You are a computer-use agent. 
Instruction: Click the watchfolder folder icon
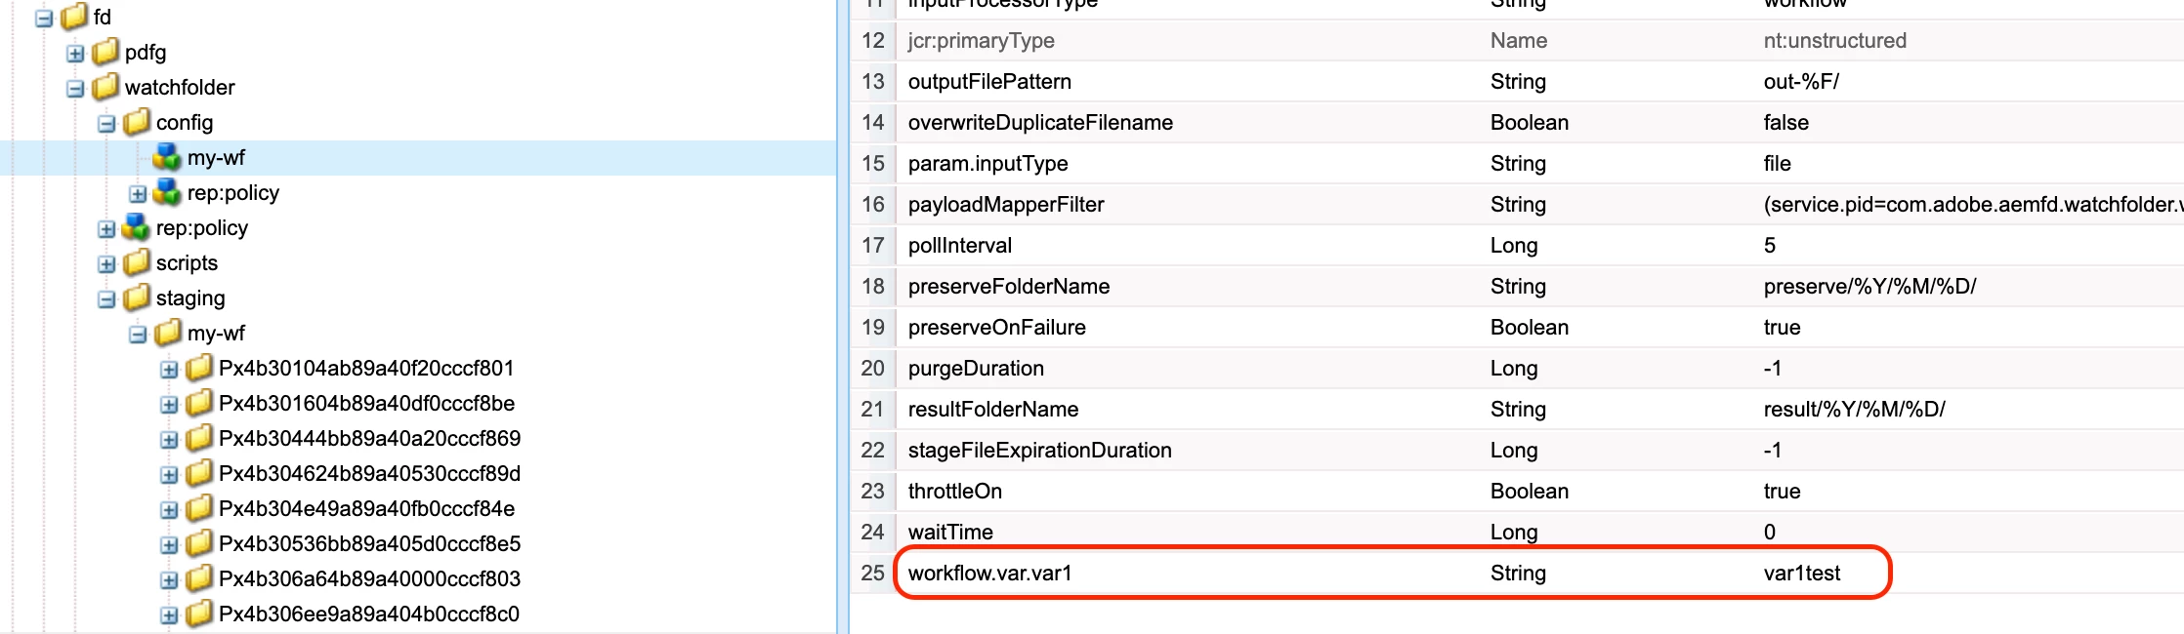pyautogui.click(x=105, y=87)
